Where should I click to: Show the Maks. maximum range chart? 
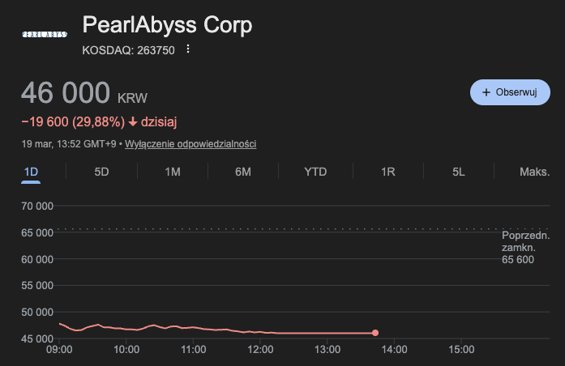point(534,172)
